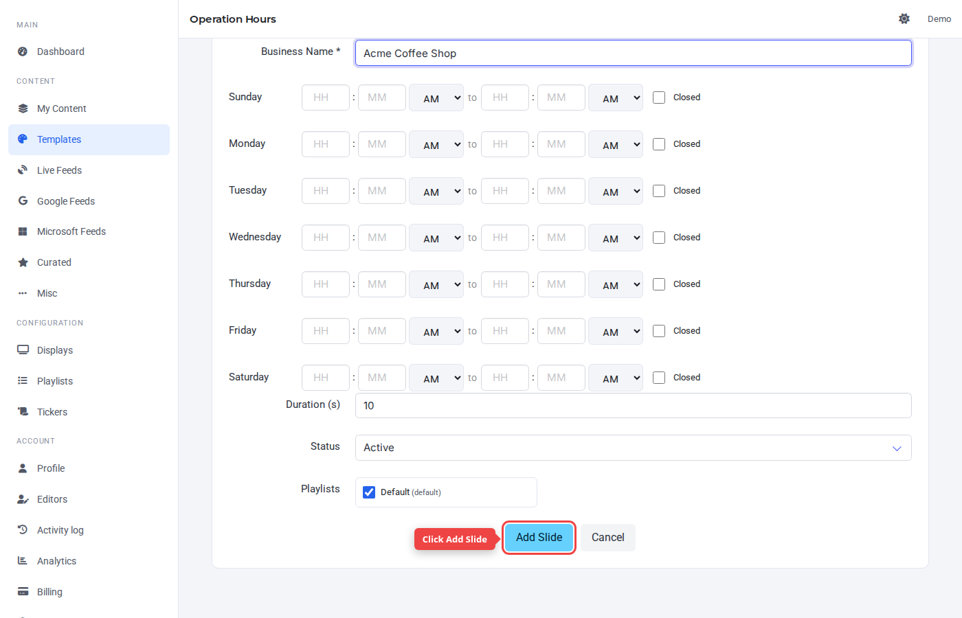Image resolution: width=962 pixels, height=618 pixels.
Task: Uncheck the Default playlist checkbox
Action: click(369, 492)
